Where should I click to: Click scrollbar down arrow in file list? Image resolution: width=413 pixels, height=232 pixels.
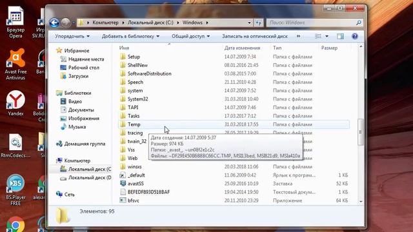(x=361, y=202)
